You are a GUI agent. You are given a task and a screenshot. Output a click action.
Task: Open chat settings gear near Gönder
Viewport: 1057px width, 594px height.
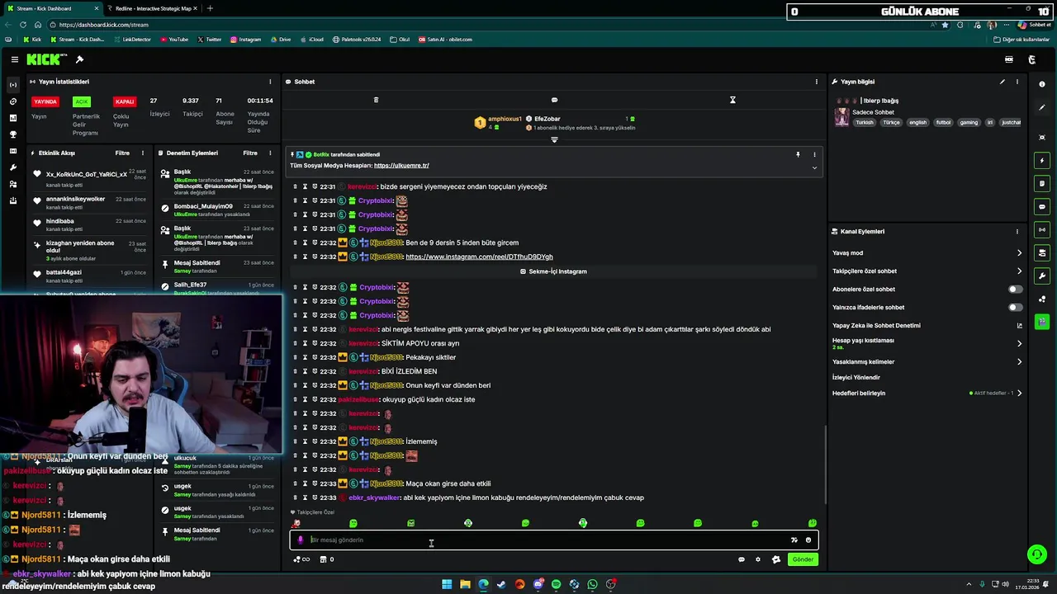pos(758,559)
